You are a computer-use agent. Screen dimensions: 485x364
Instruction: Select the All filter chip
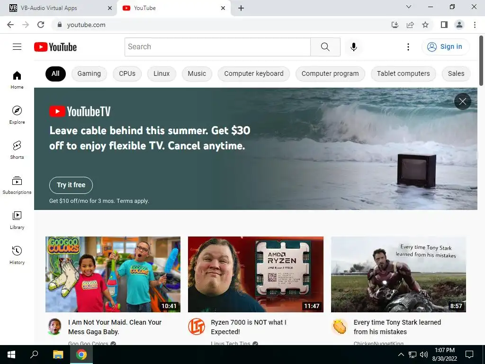pyautogui.click(x=56, y=73)
